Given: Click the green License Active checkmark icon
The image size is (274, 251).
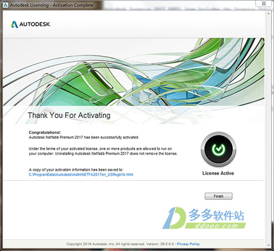Looking at the screenshot, I should (218, 149).
